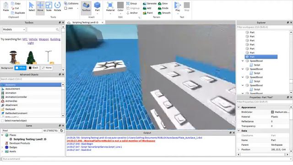Close the Scripting Testing Land tab
The image size is (293, 165).
pos(103,22)
